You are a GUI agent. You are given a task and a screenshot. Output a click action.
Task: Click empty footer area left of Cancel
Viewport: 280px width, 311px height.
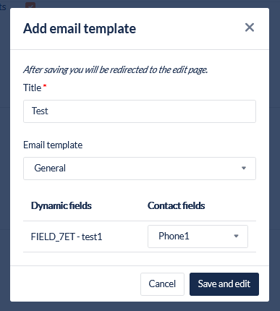(75, 284)
